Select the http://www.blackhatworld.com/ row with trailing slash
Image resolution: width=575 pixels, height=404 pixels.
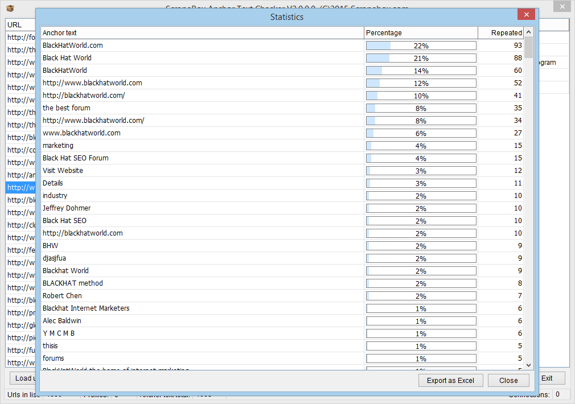[282, 120]
